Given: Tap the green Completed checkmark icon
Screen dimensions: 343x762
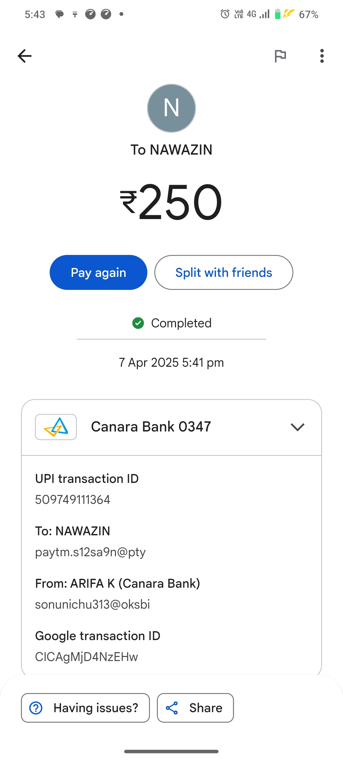Looking at the screenshot, I should (x=138, y=323).
